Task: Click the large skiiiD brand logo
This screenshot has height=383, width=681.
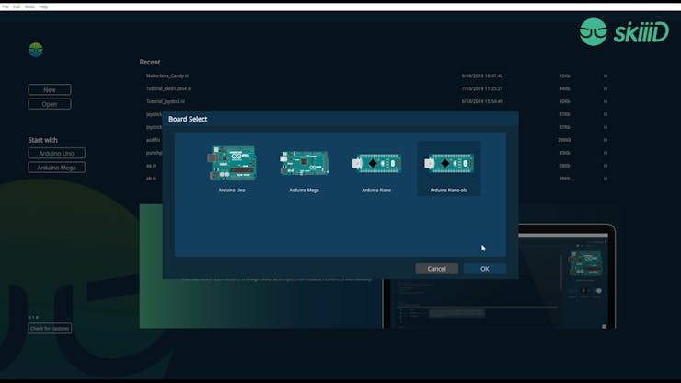Action: coord(624,31)
